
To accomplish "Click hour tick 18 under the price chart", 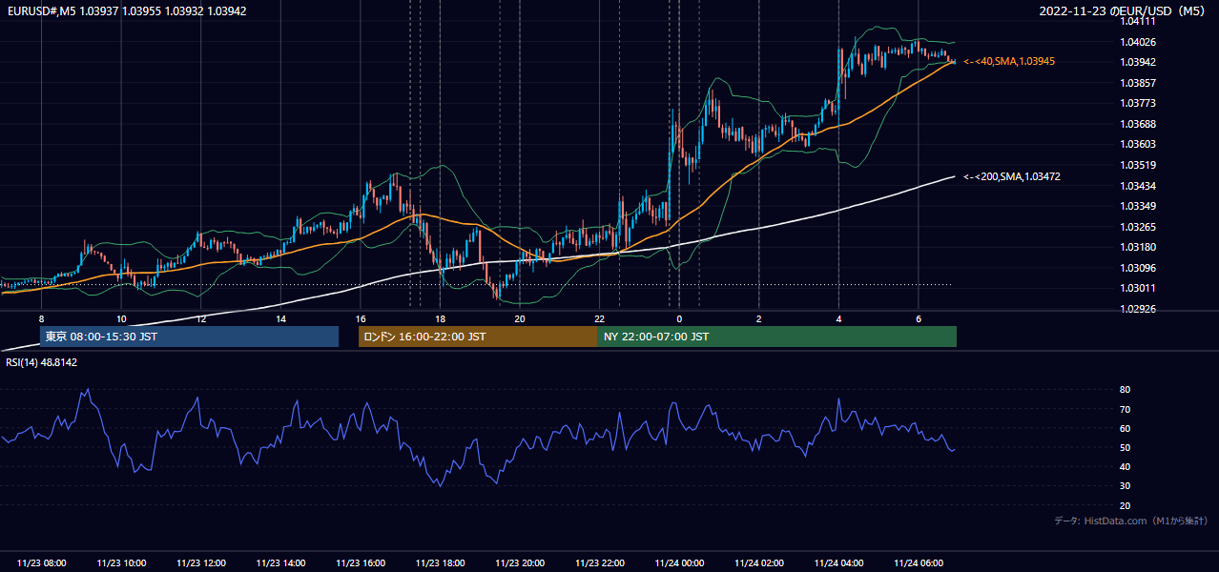I will click(x=440, y=318).
